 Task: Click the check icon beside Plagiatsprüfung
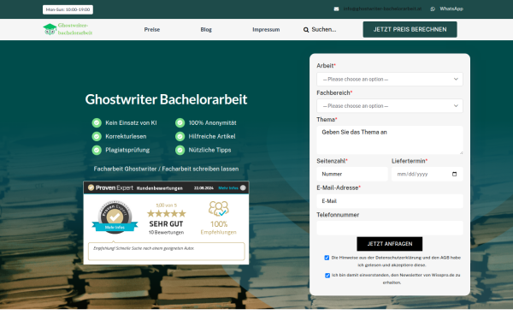click(x=97, y=150)
